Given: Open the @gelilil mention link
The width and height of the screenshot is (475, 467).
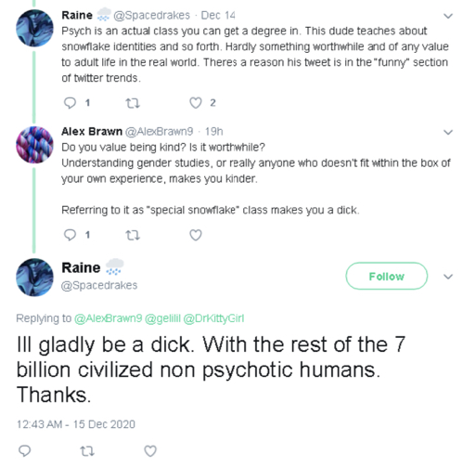Looking at the screenshot, I should click(x=162, y=318).
